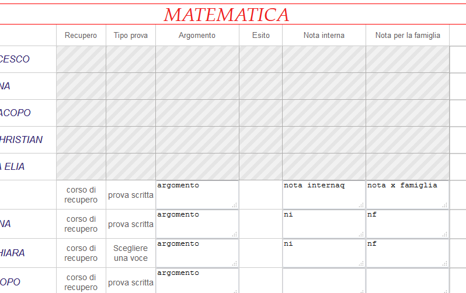Image resolution: width=466 pixels, height=293 pixels.
Task: Click 'corso di recupero' in OPO row
Action: (x=81, y=282)
